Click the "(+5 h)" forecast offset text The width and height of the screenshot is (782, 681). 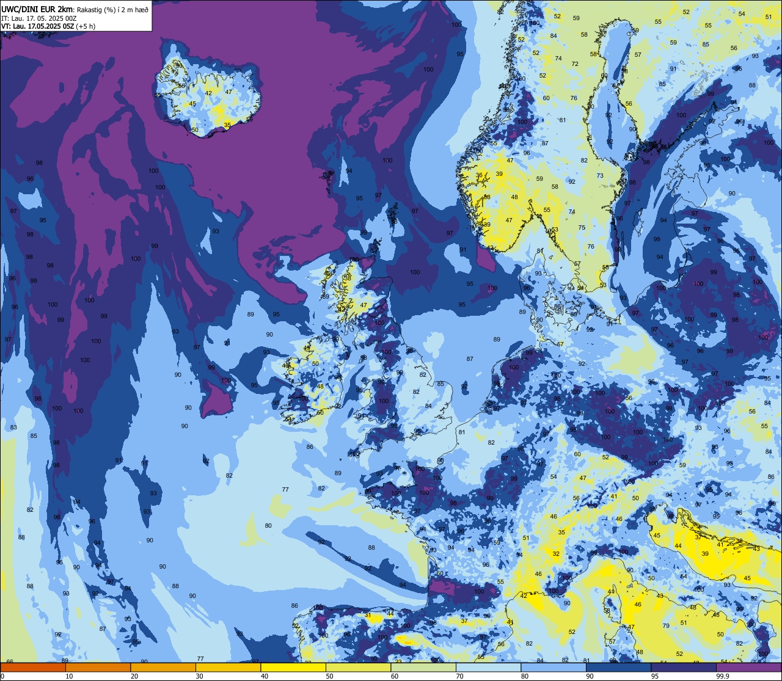[86, 26]
